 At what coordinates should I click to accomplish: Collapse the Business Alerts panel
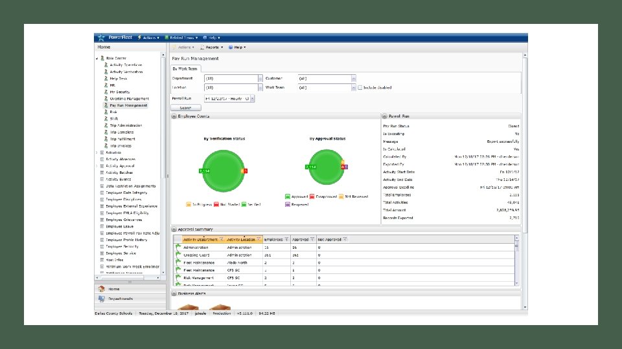point(174,293)
